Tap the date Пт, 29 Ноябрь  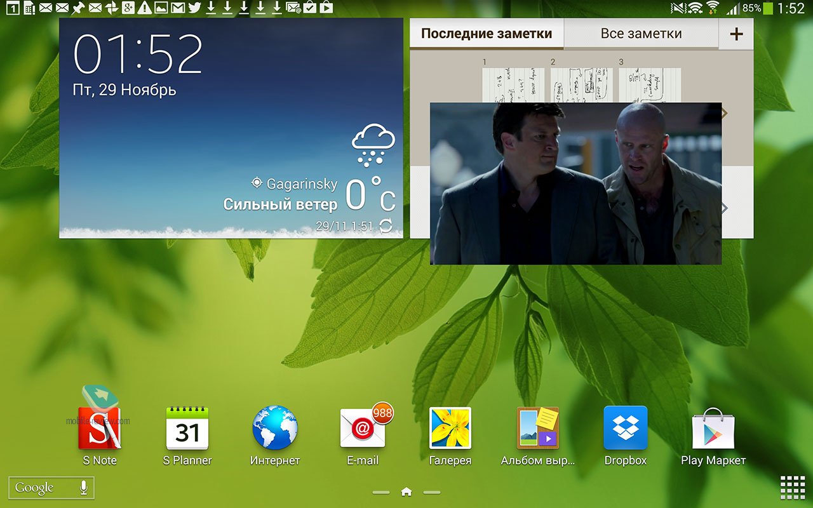pos(124,90)
